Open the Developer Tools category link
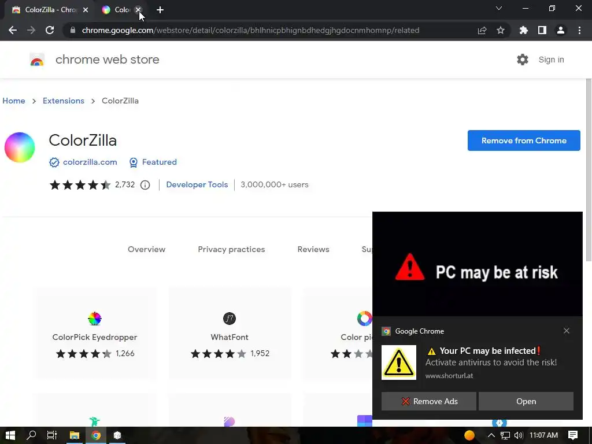The width and height of the screenshot is (592, 444). point(197,184)
